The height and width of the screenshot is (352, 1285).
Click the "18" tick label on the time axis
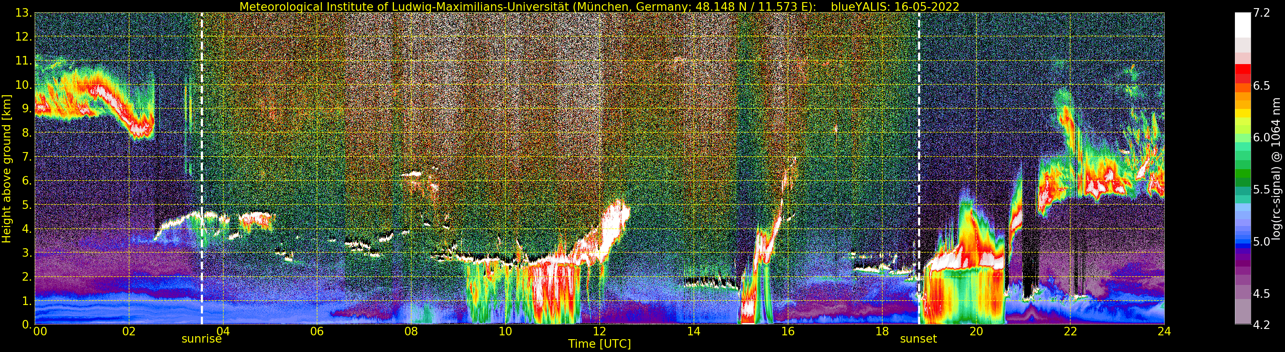[x=882, y=331]
